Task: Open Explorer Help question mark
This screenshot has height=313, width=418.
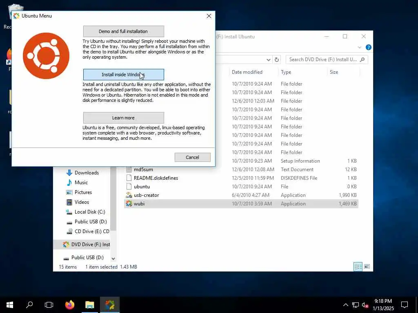Action: 369,47
